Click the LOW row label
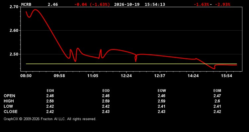 [8, 106]
